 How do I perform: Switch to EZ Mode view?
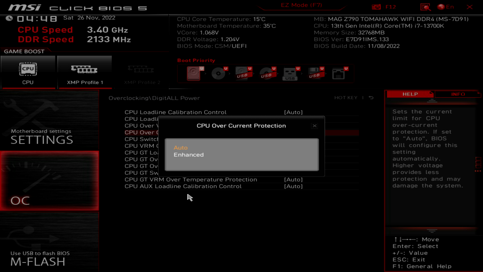click(301, 5)
